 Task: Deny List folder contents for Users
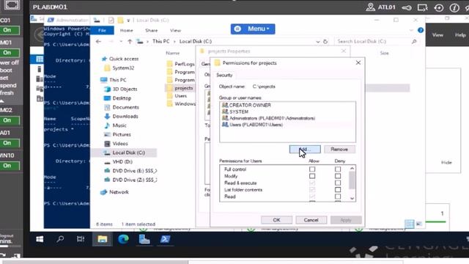(338, 190)
